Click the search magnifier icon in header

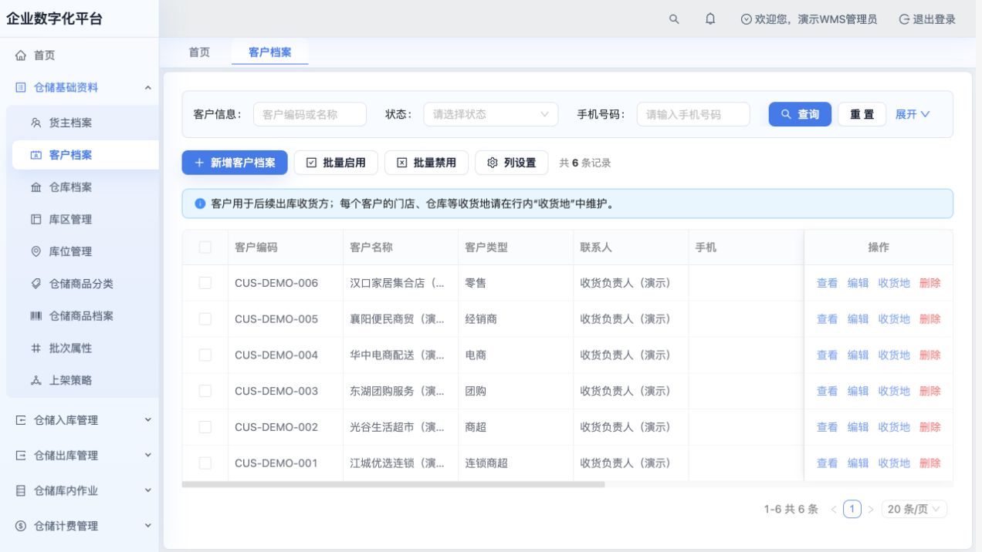pyautogui.click(x=674, y=19)
